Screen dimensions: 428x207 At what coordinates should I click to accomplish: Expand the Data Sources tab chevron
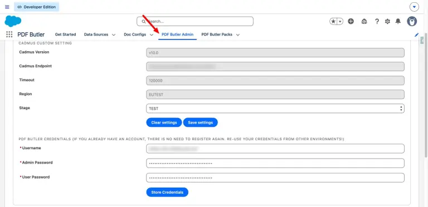click(x=114, y=34)
